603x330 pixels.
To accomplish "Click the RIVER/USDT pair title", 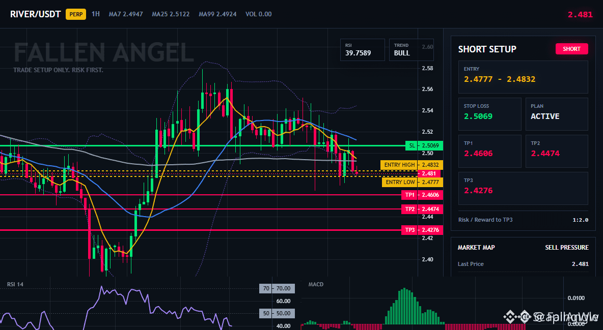I will 35,14.
